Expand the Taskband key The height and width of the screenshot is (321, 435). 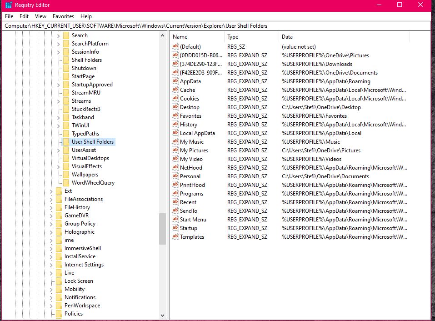(x=58, y=118)
